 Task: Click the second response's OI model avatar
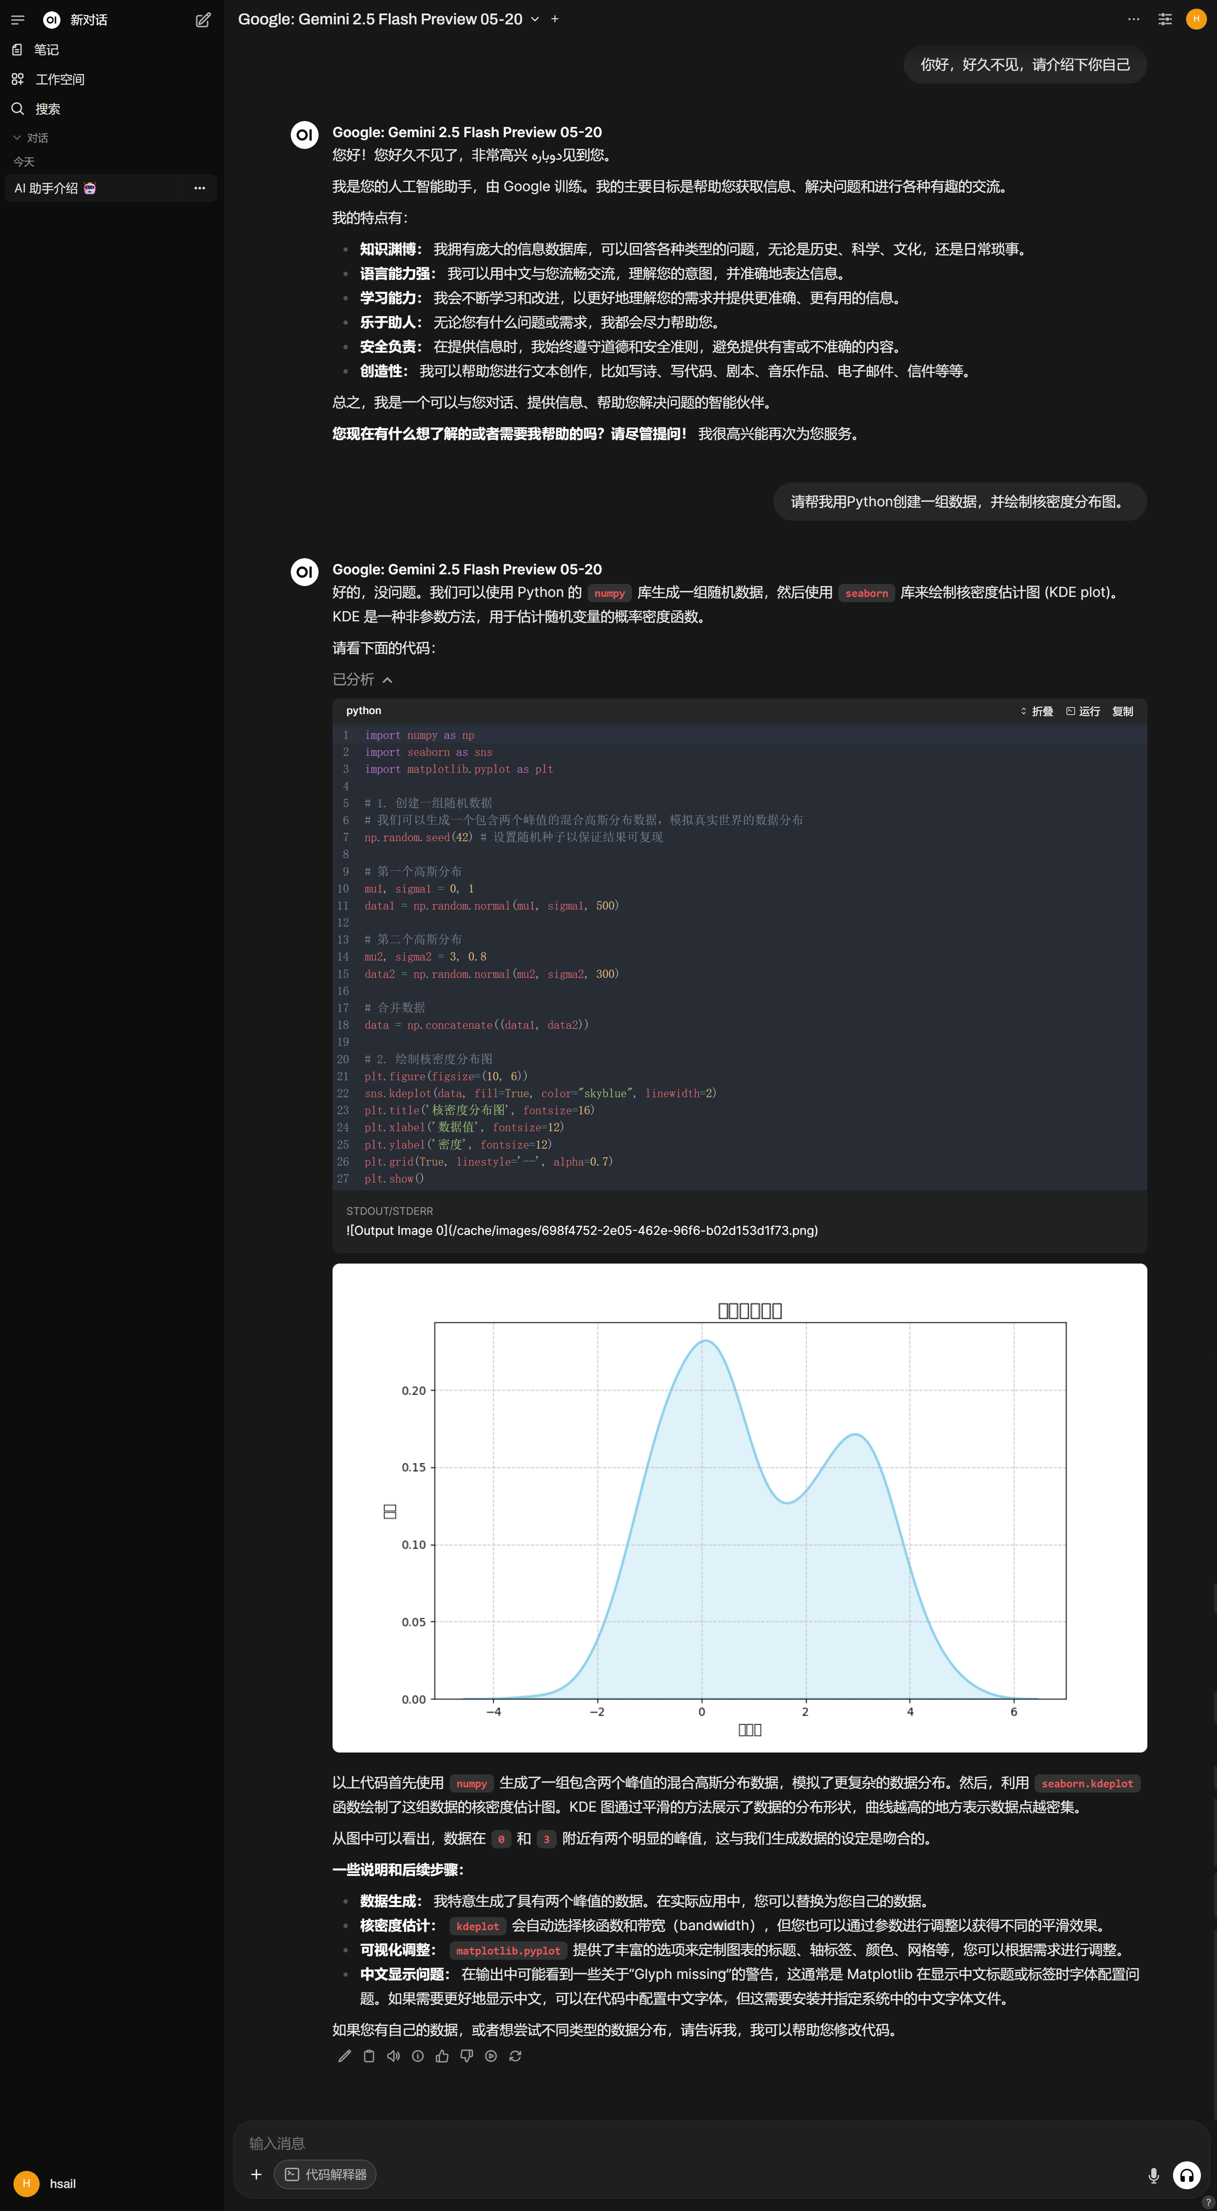tap(305, 572)
